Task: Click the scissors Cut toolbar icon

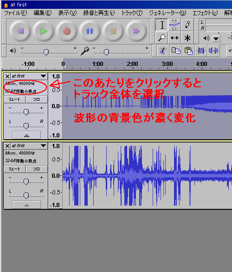Action: [163, 51]
